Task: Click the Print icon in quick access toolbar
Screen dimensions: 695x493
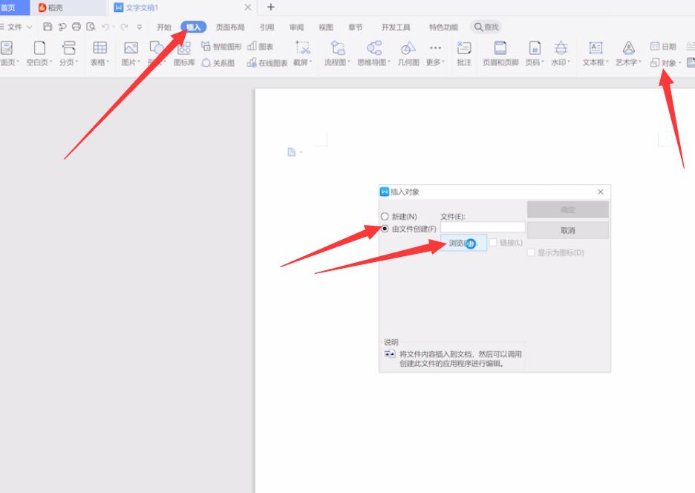Action: coord(76,27)
